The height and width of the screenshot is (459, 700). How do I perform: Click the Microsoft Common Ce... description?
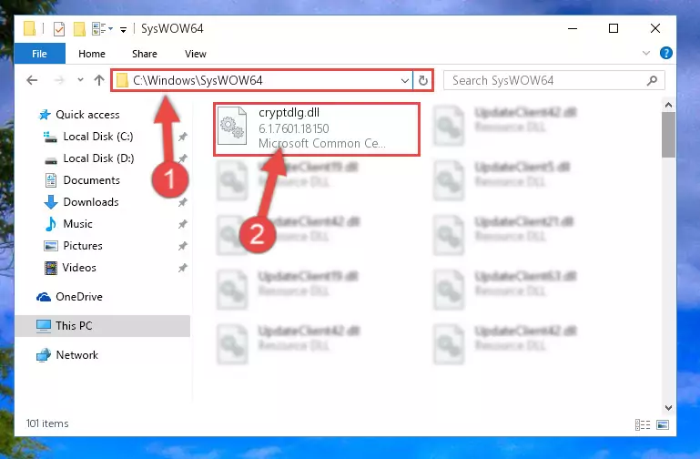tap(321, 144)
